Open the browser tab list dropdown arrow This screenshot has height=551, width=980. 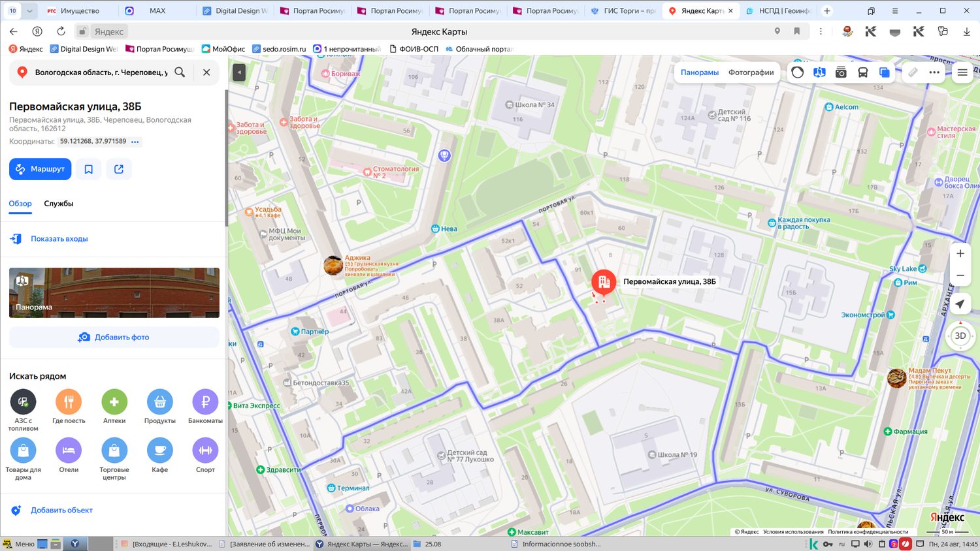(29, 10)
